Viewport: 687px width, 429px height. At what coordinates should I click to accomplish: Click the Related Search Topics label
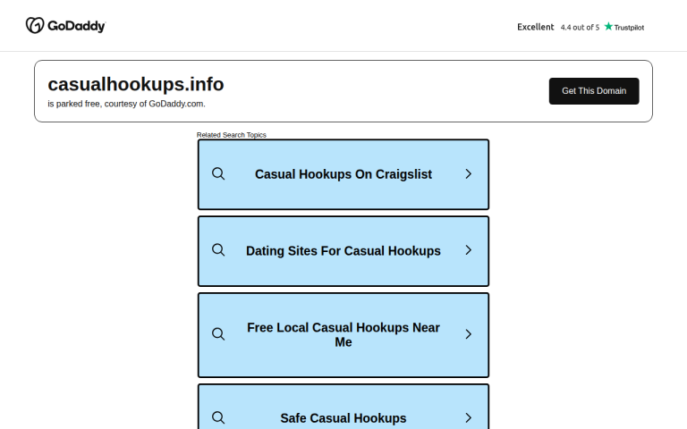point(232,135)
